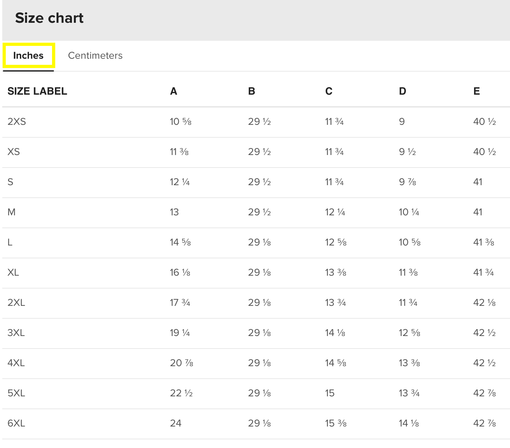
Task: Click the 3XL size label
Action: pyautogui.click(x=16, y=333)
